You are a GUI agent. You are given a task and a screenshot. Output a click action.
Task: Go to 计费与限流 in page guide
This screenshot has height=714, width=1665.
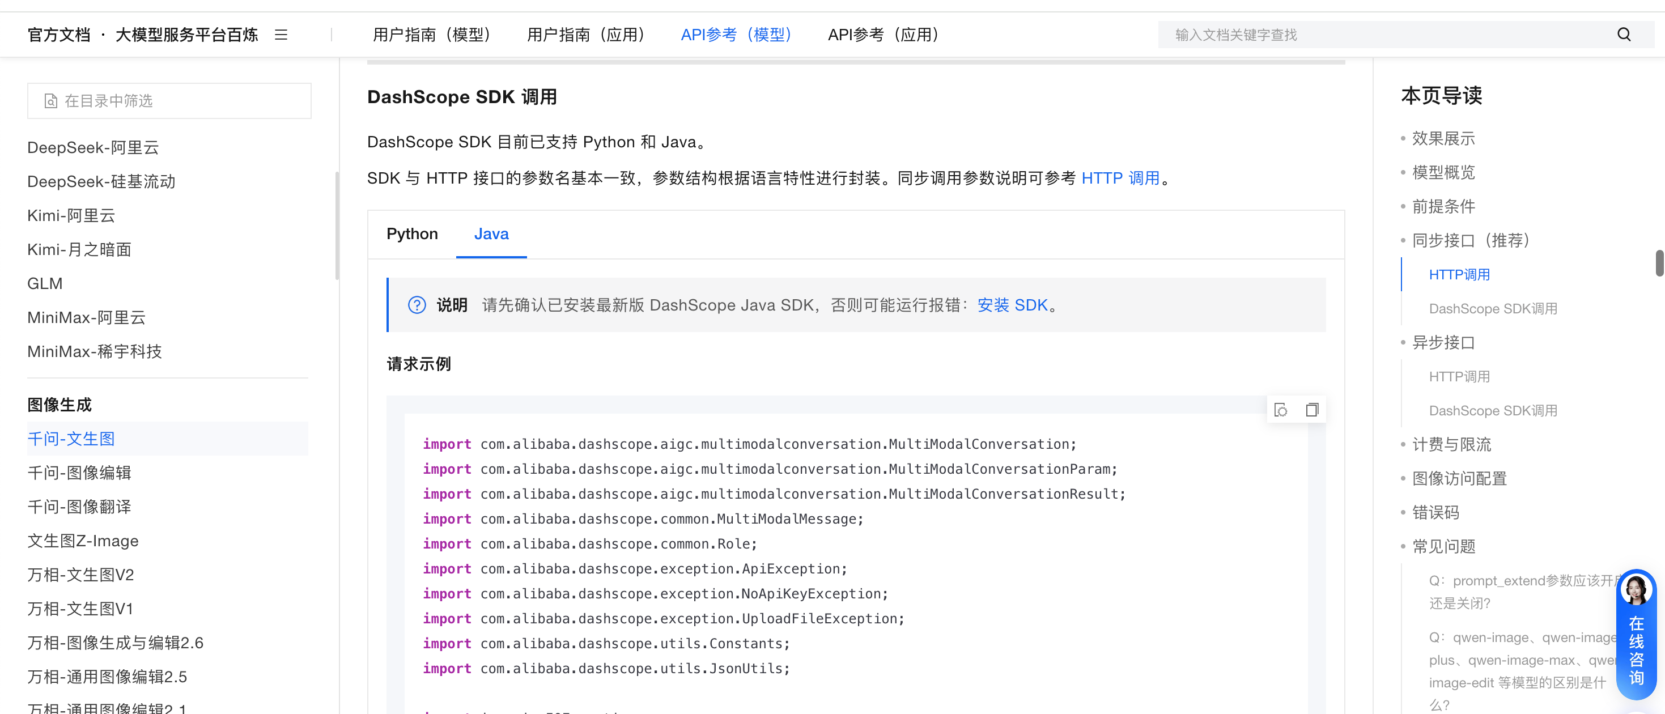pyautogui.click(x=1451, y=445)
